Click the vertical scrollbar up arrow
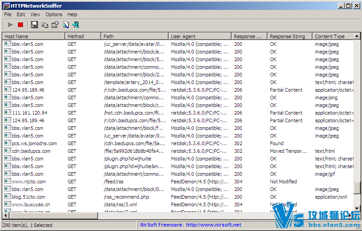 pyautogui.click(x=357, y=36)
